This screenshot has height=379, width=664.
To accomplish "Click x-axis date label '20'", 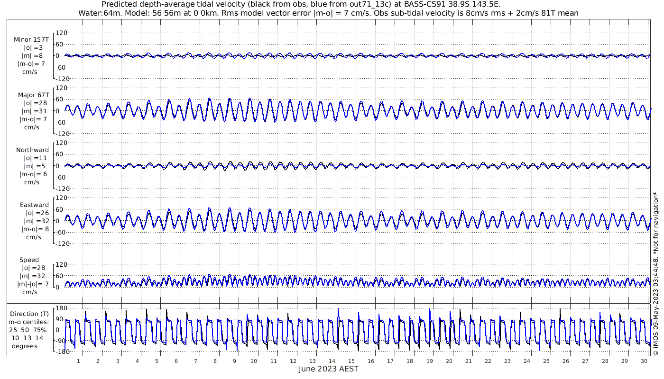I will click(x=449, y=361).
